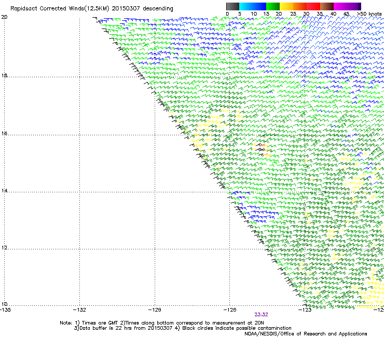Click the brown 35-40 knots color band
This screenshot has width=384, height=337.
click(327, 6)
